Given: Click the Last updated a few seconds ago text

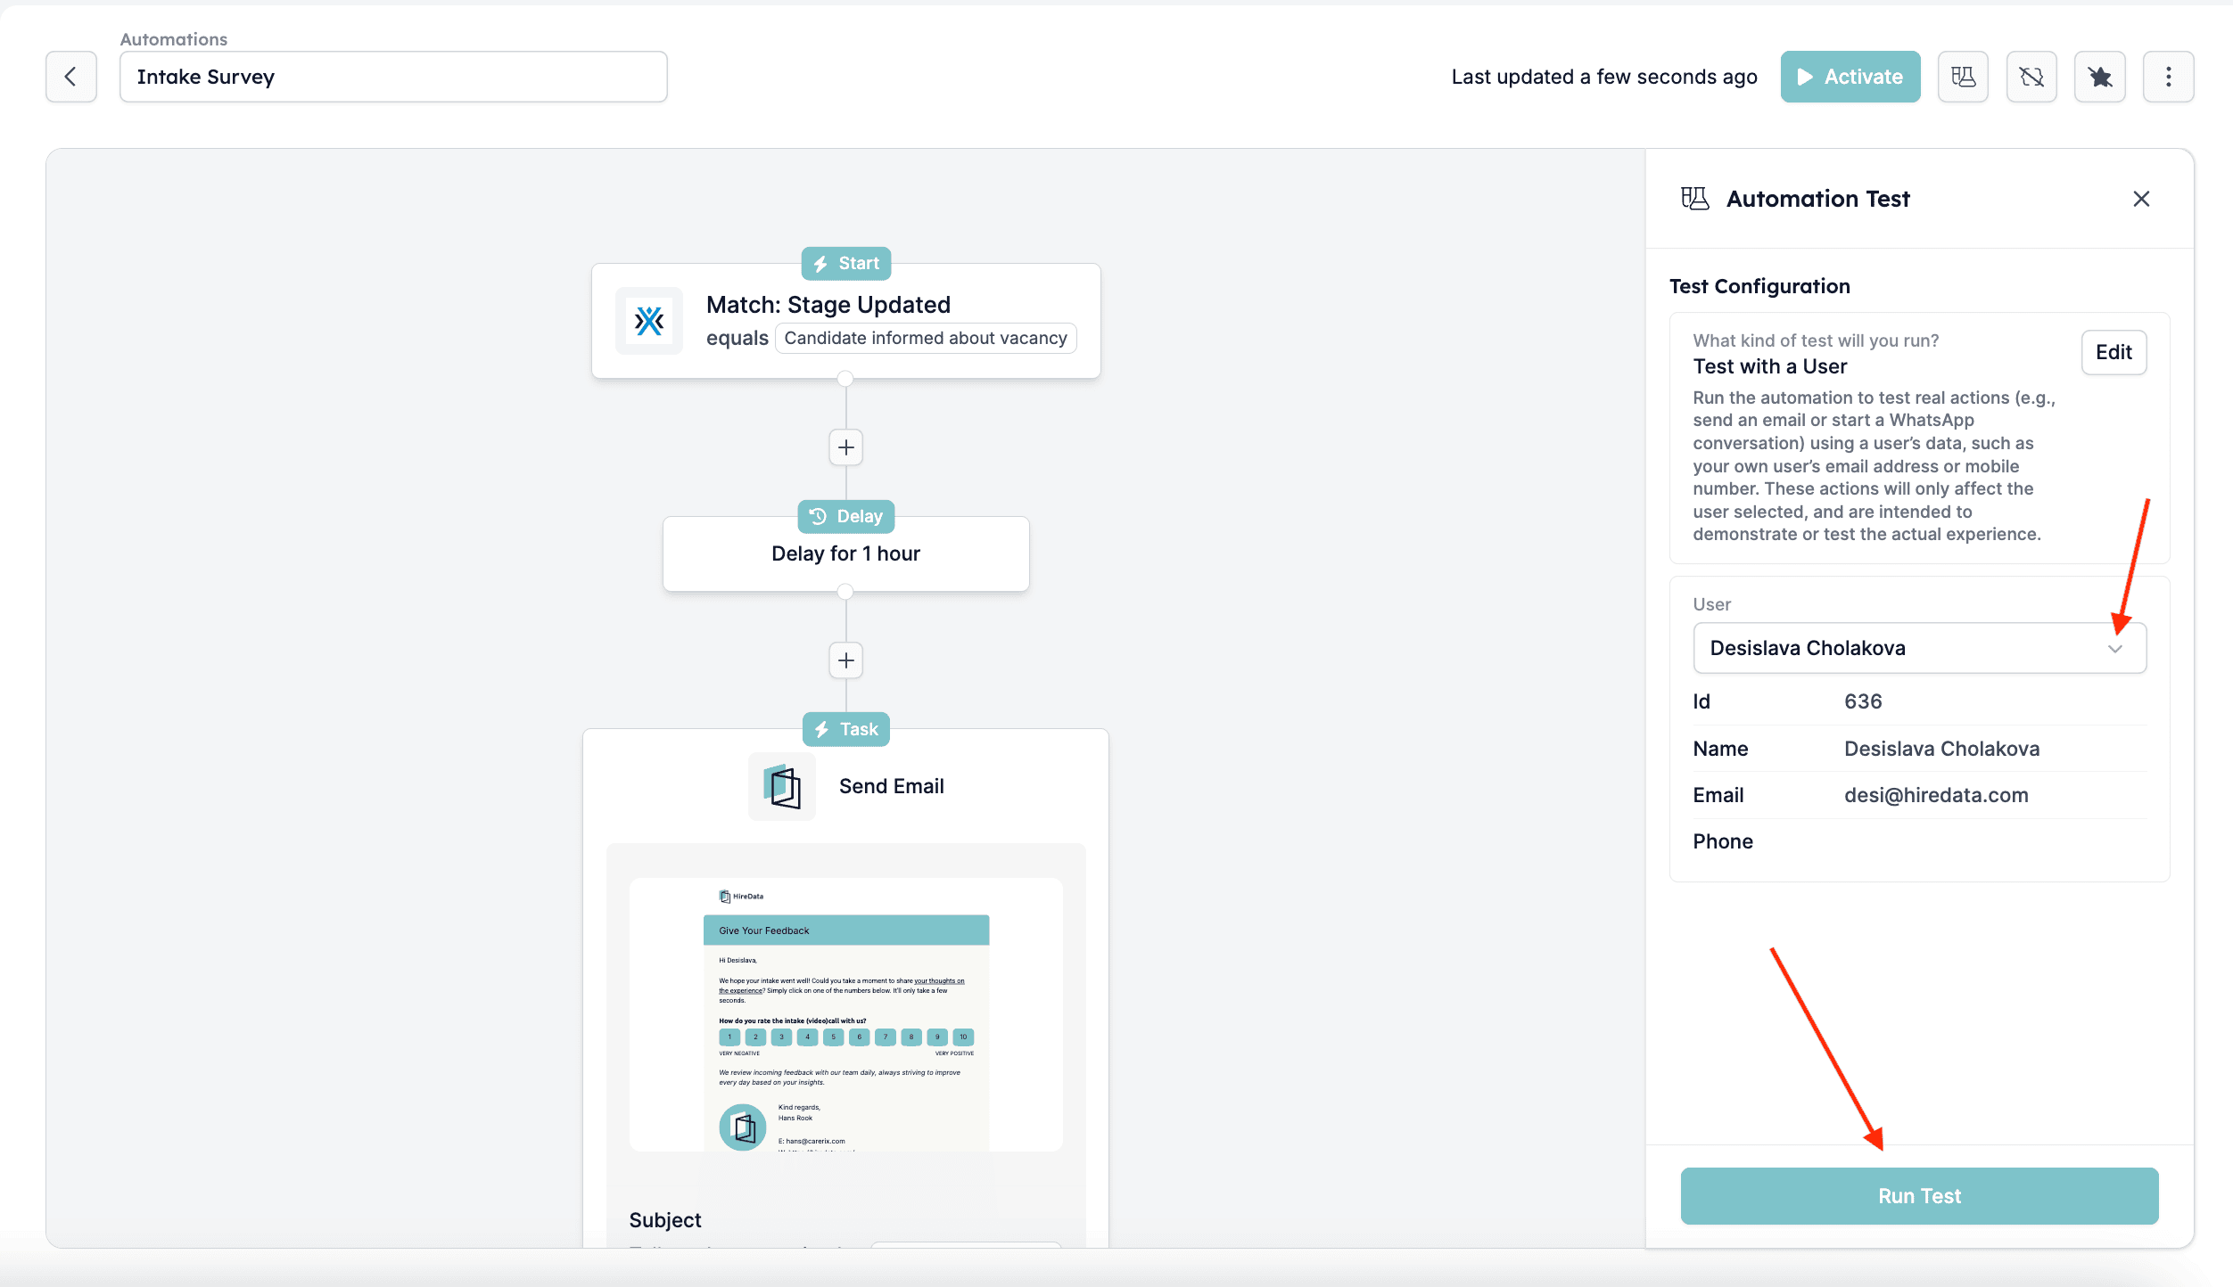Looking at the screenshot, I should [x=1603, y=77].
